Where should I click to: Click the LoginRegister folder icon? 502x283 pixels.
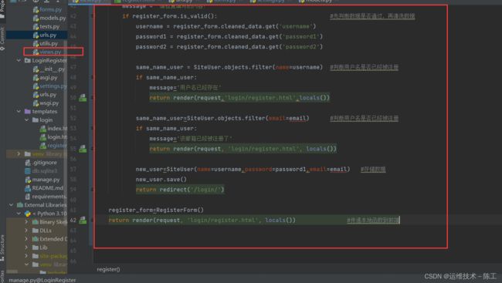point(28,60)
